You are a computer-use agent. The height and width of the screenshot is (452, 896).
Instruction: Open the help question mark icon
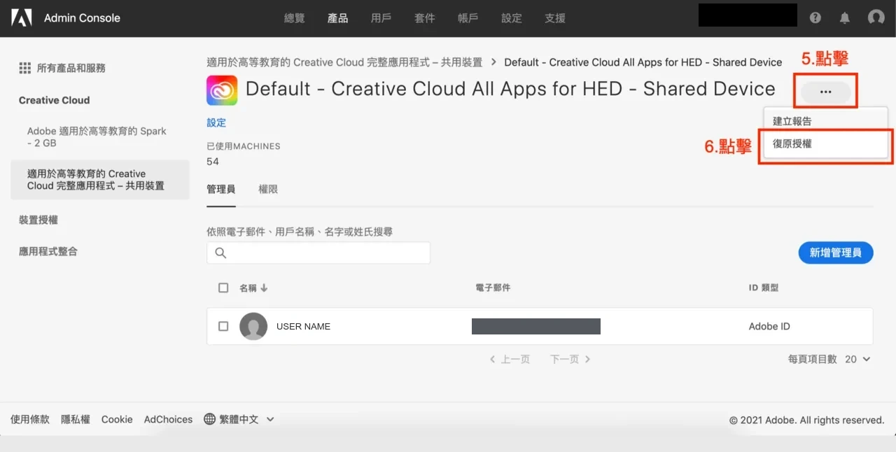[x=815, y=17]
